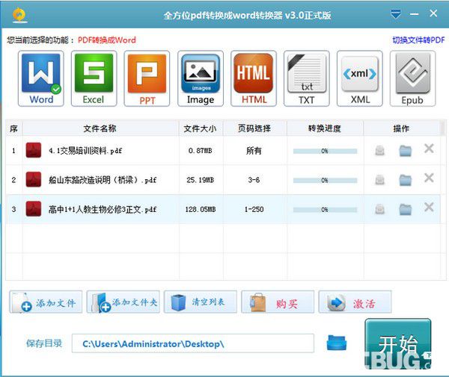Screen dimensions: 449x377
Task: Click the 文件名称 column header
Action: click(100, 128)
